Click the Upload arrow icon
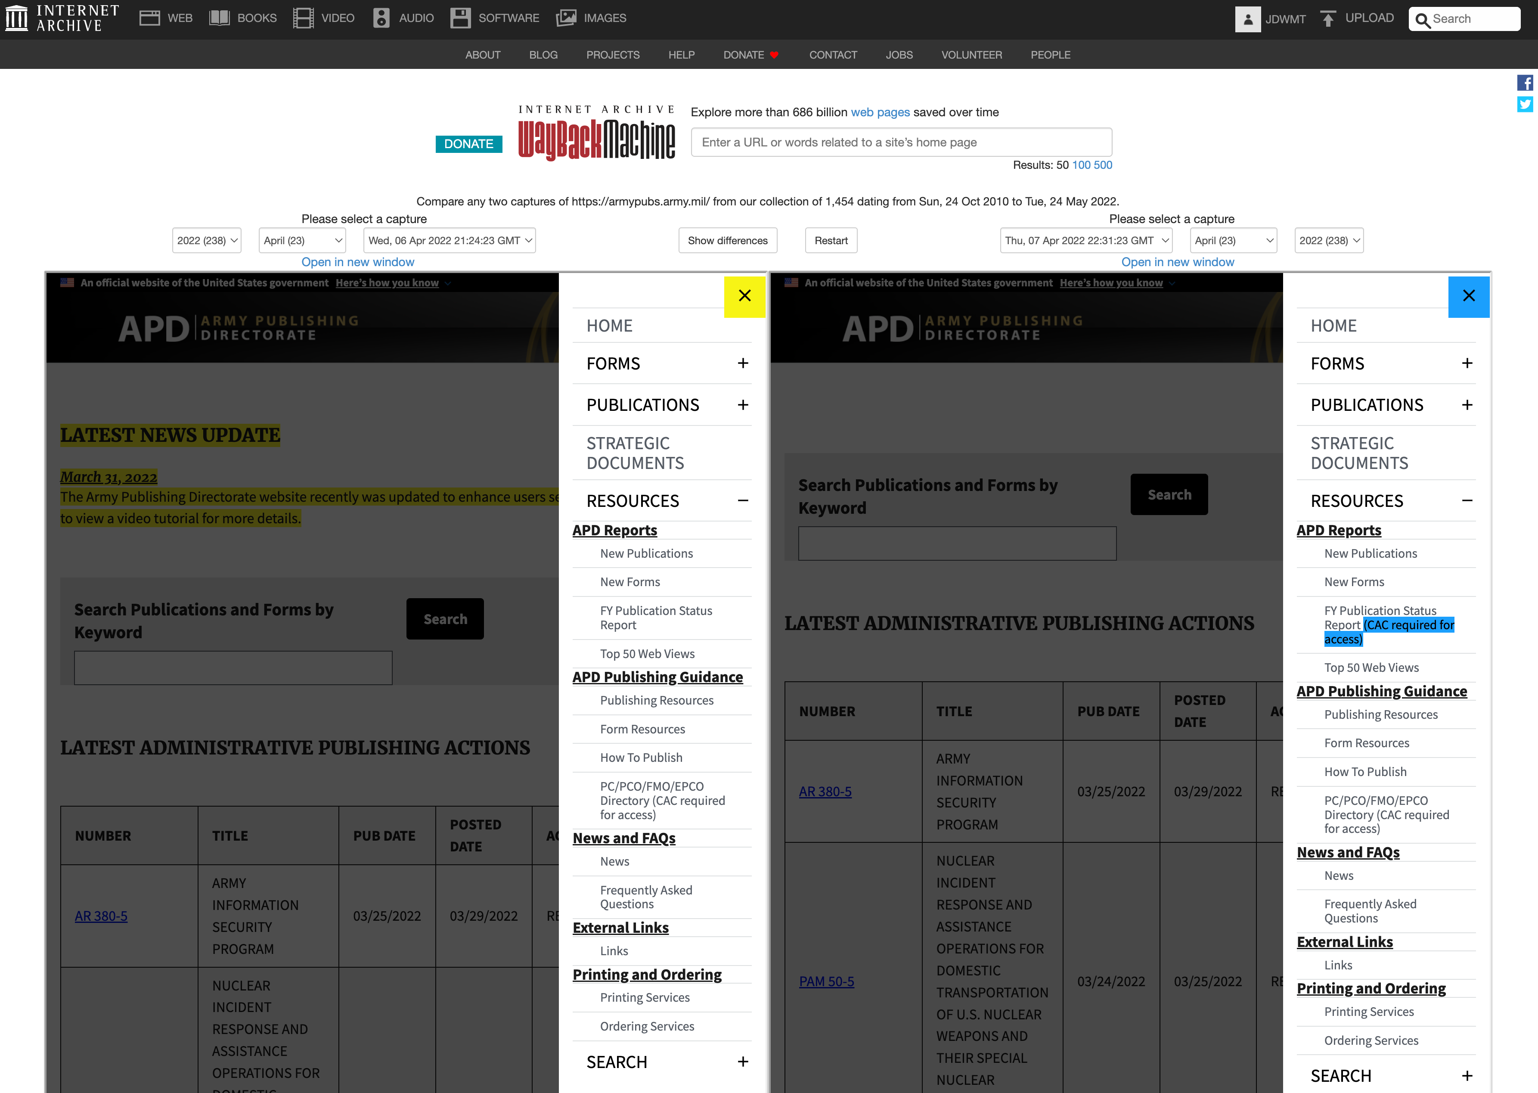 coord(1327,18)
